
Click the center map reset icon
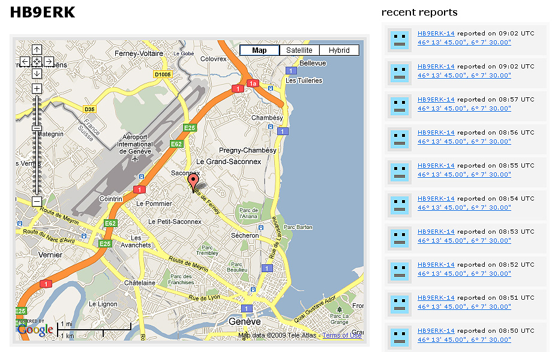click(x=37, y=61)
